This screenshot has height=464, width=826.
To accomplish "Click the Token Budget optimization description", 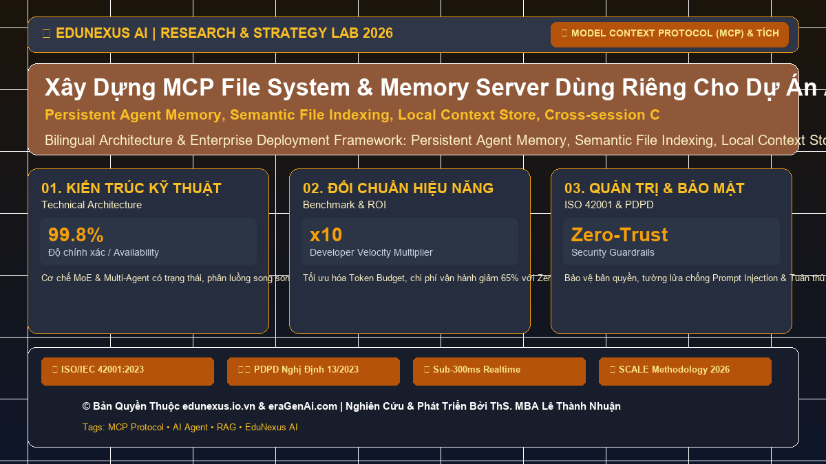I will 427,278.
